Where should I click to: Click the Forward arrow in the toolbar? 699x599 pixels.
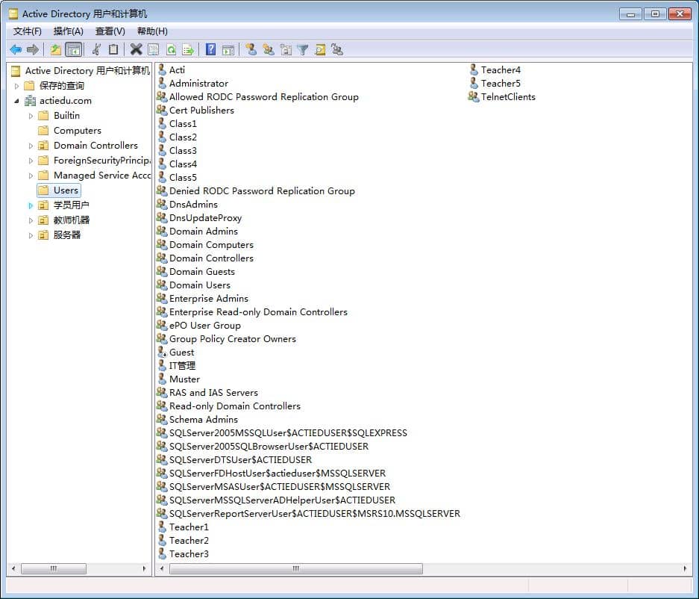point(33,49)
